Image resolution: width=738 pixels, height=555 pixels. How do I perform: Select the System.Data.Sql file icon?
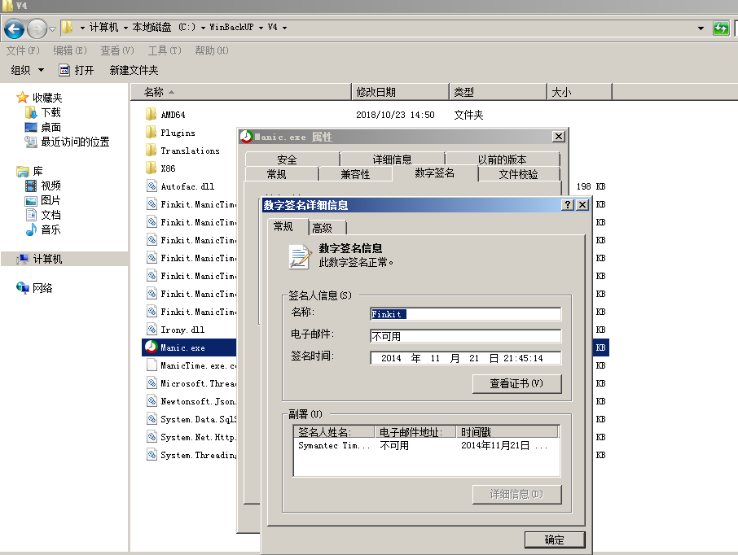click(152, 418)
